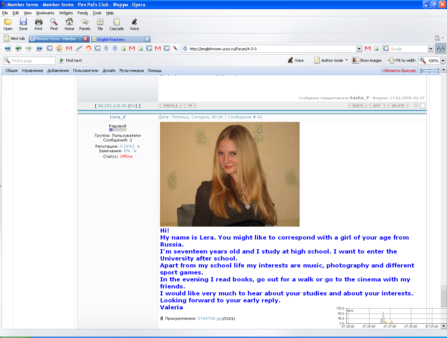Click the Voice icon in main toolbar
447x338 pixels.
point(134,22)
